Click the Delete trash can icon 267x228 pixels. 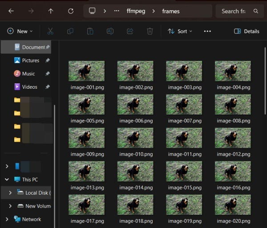coord(150,31)
